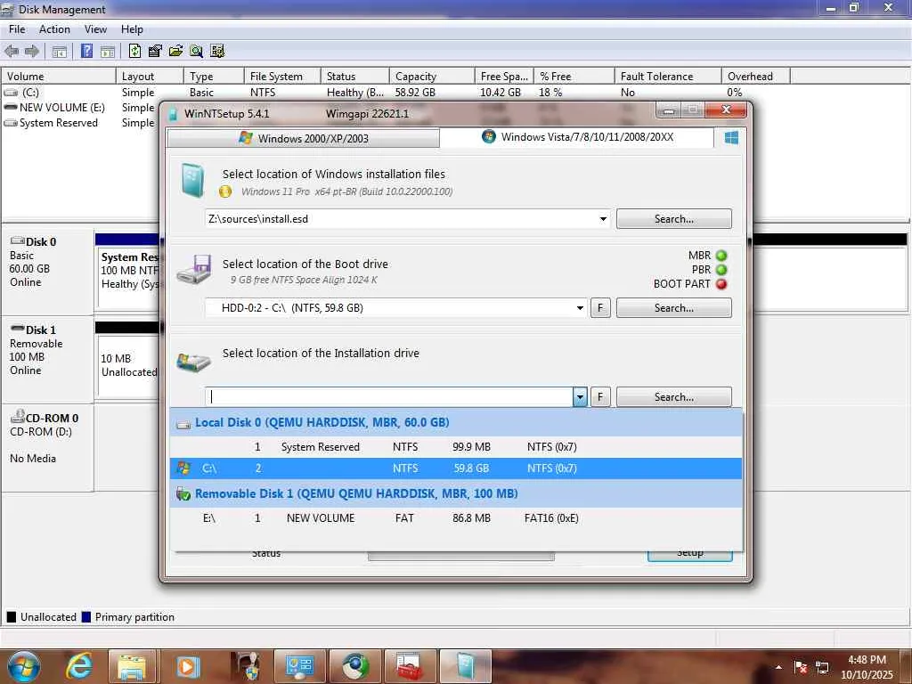Screen dimensions: 912x684
Task: Launch Internet Explorer from the taskbar
Action: (x=79, y=666)
